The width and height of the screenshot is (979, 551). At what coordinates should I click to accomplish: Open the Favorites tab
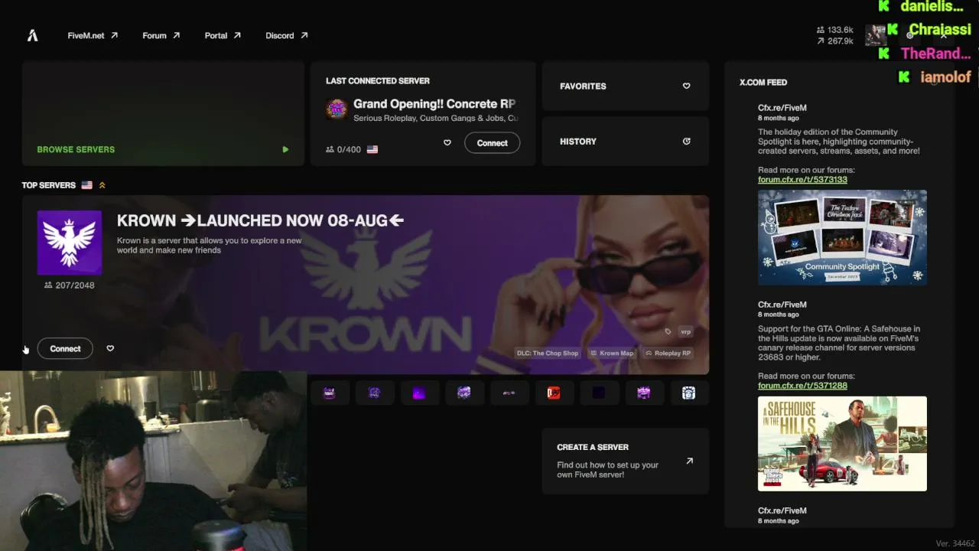(x=626, y=86)
